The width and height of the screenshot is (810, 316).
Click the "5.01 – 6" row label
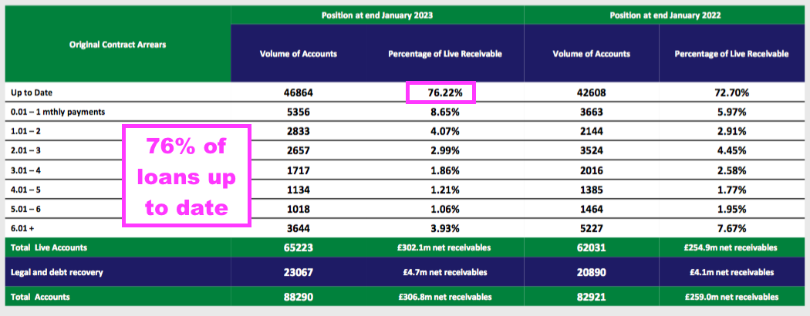pyautogui.click(x=25, y=209)
